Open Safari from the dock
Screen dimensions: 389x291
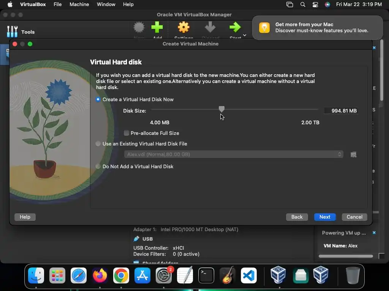click(79, 275)
